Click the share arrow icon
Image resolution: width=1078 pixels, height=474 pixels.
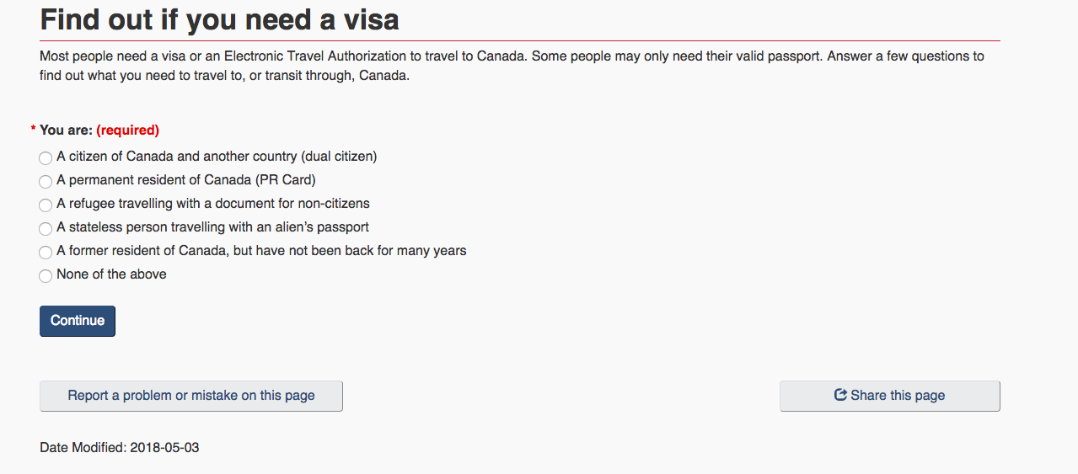[840, 395]
